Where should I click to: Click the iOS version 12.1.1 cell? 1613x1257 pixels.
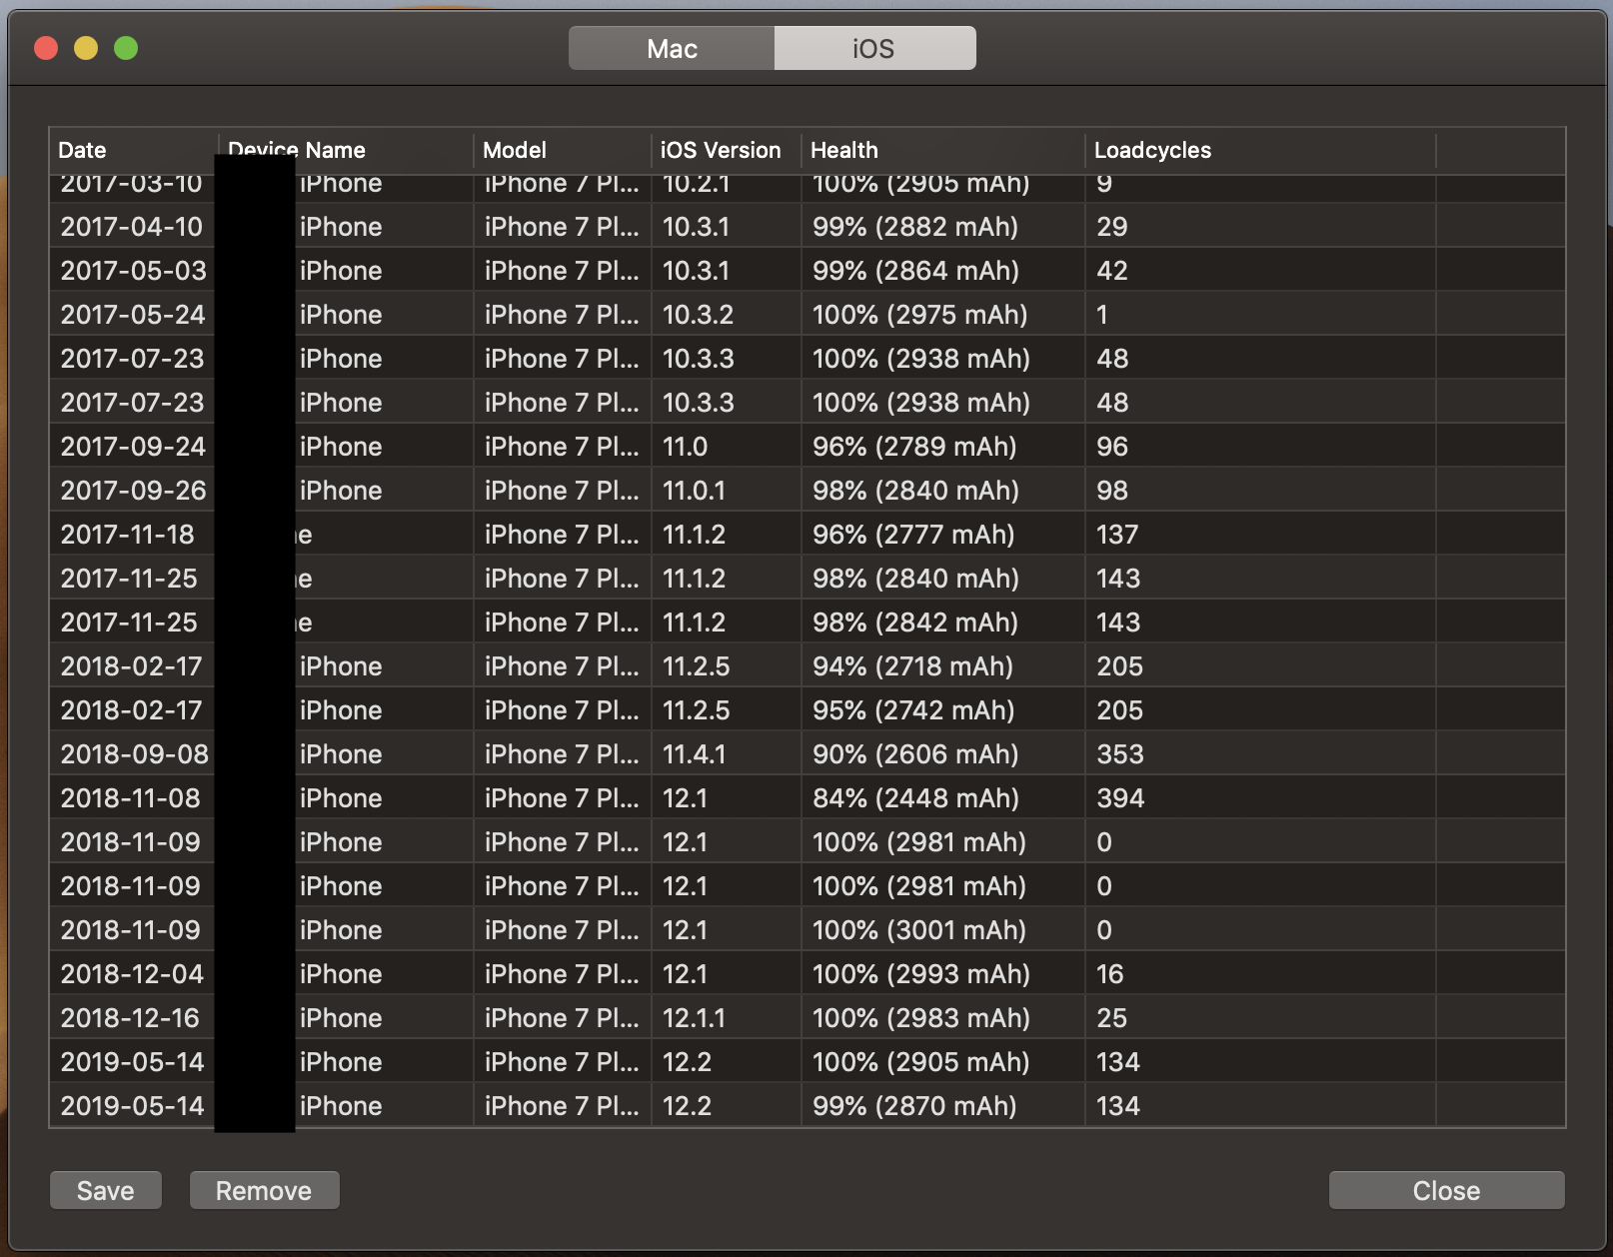coord(694,1018)
